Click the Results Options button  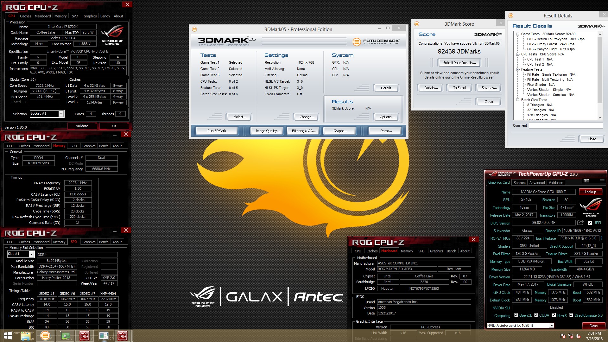(x=387, y=117)
